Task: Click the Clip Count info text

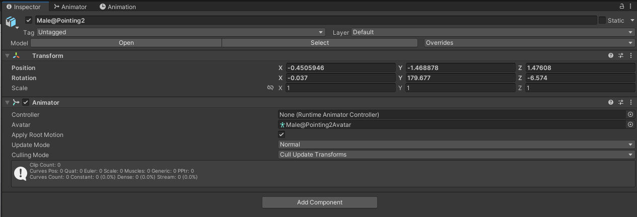Action: coord(45,165)
